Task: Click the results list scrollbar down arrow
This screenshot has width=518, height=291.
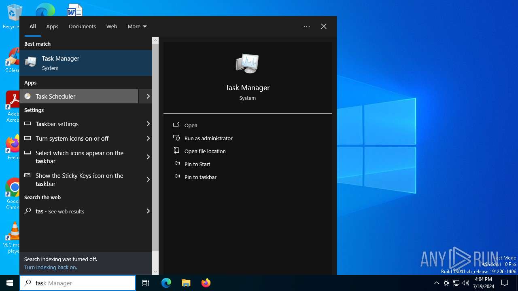Action: 155,272
